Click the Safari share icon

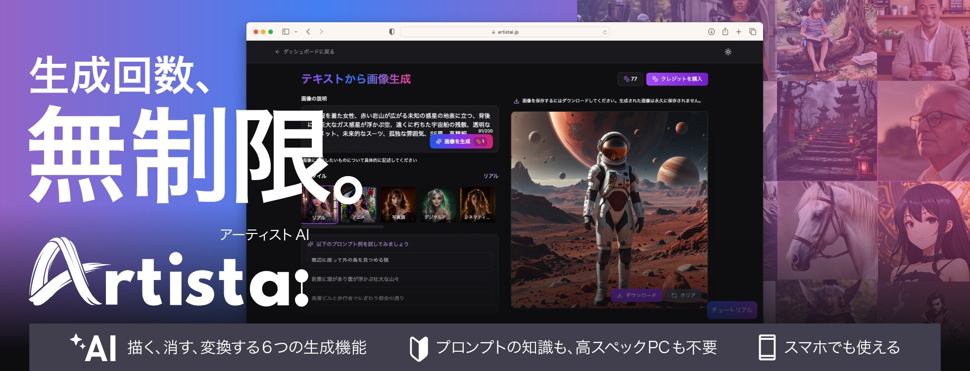pyautogui.click(x=725, y=32)
